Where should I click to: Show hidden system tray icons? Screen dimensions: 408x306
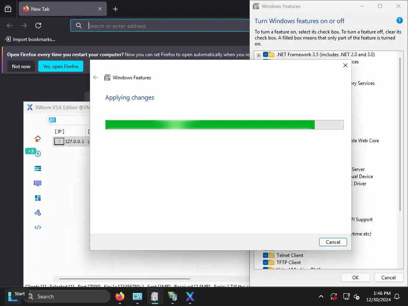tap(321, 296)
